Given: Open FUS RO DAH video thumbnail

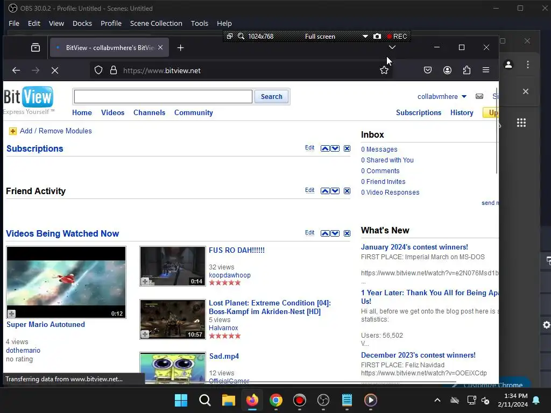Looking at the screenshot, I should pos(173,266).
